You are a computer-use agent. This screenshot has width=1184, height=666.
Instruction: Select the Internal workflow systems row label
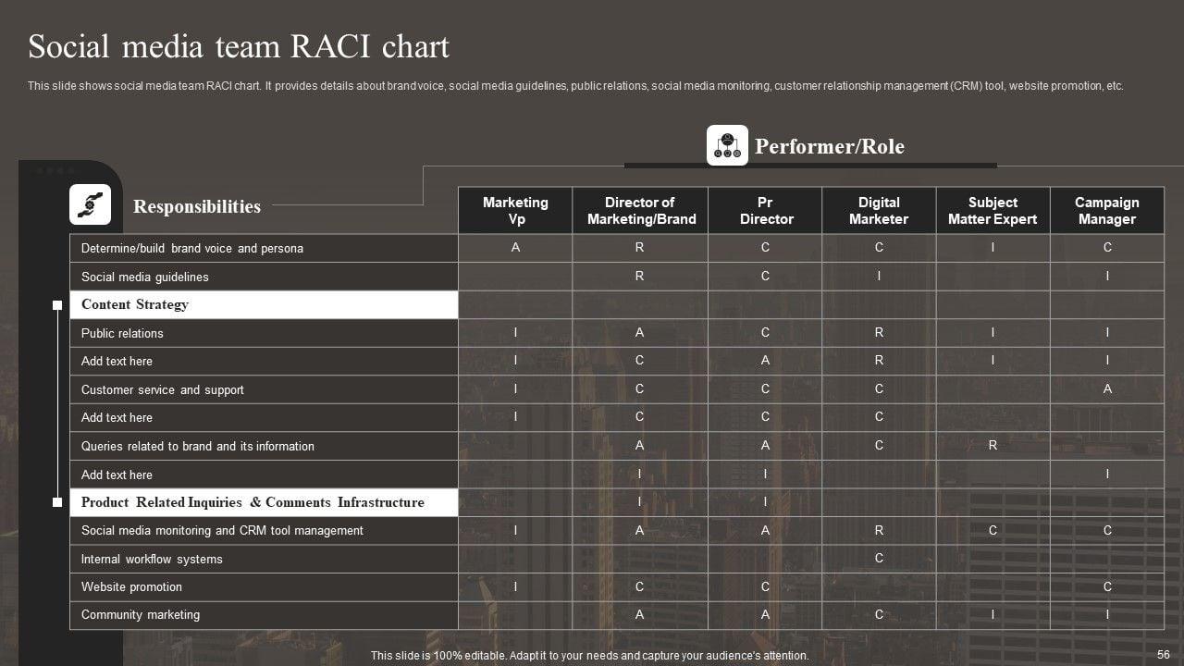pyautogui.click(x=152, y=559)
